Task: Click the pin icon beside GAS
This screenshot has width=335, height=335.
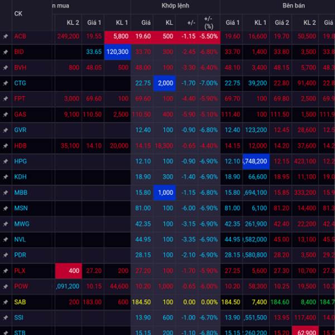Action: click(x=6, y=114)
